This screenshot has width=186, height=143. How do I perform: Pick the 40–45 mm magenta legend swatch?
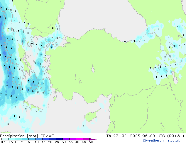click(x=80, y=139)
